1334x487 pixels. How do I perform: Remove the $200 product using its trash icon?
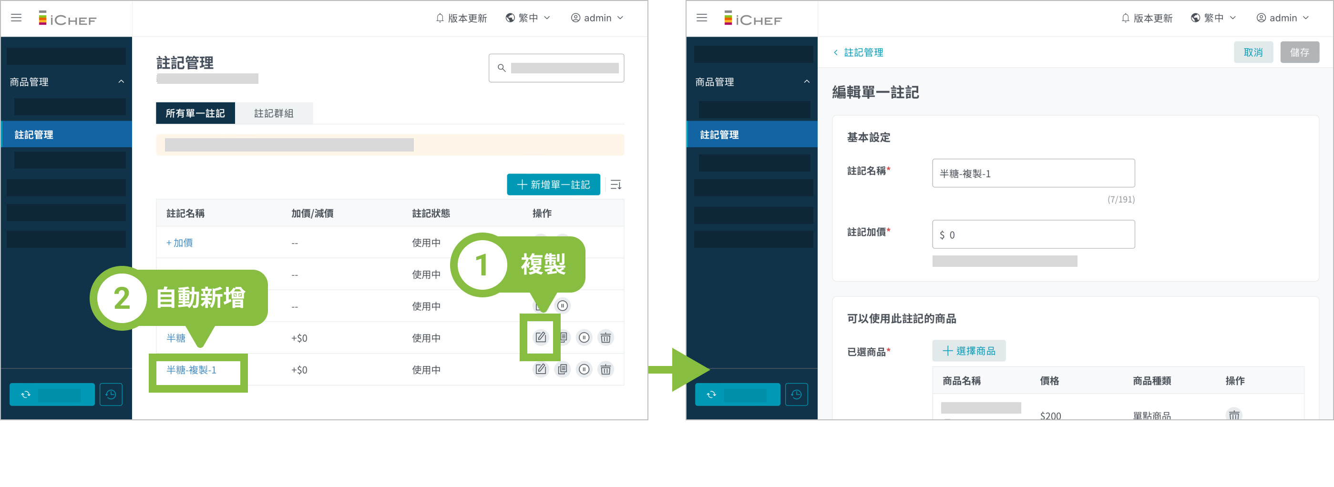[1234, 415]
